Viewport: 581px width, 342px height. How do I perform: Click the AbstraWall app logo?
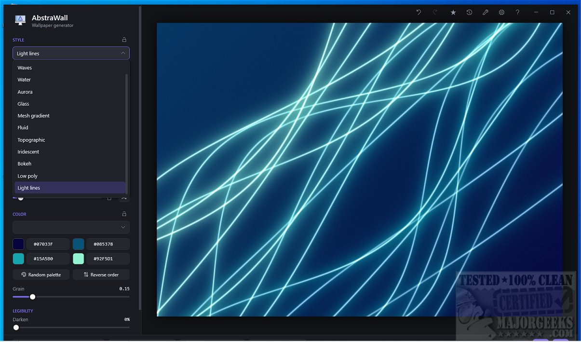tap(20, 20)
